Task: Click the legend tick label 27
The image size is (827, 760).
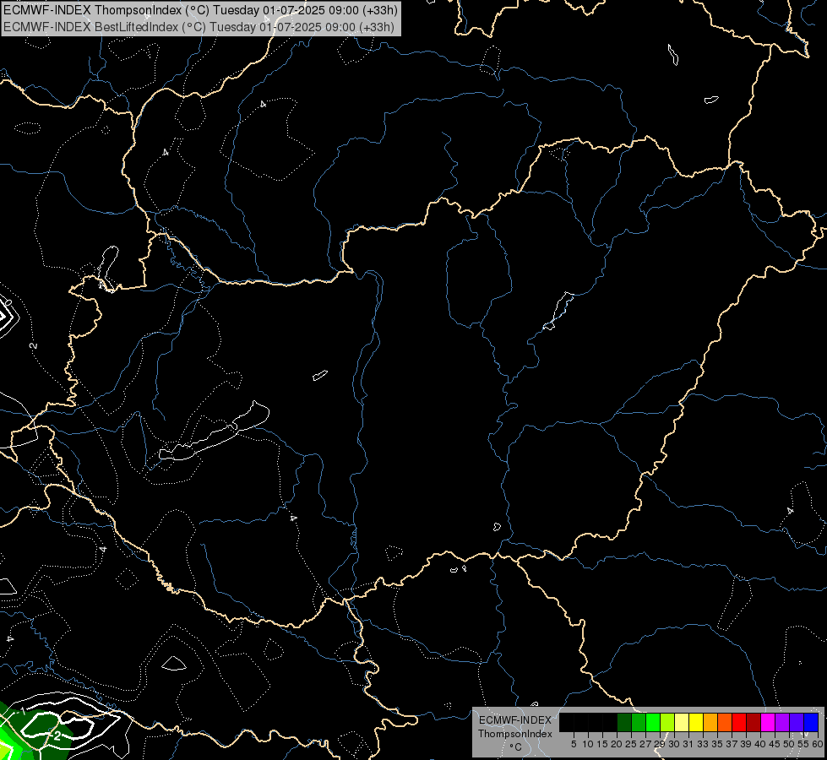Action: point(645,744)
